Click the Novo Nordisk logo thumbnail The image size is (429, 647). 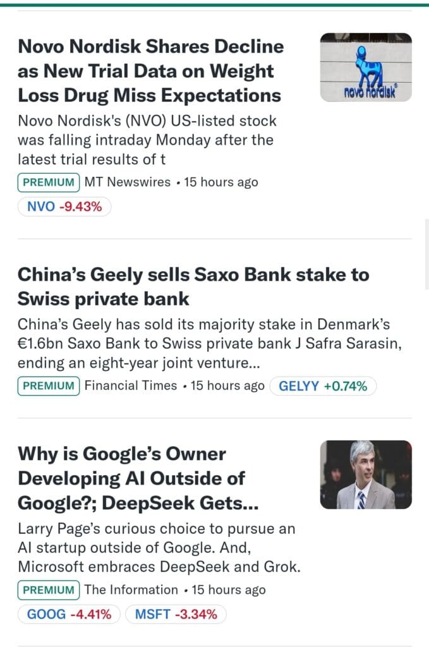(x=366, y=67)
